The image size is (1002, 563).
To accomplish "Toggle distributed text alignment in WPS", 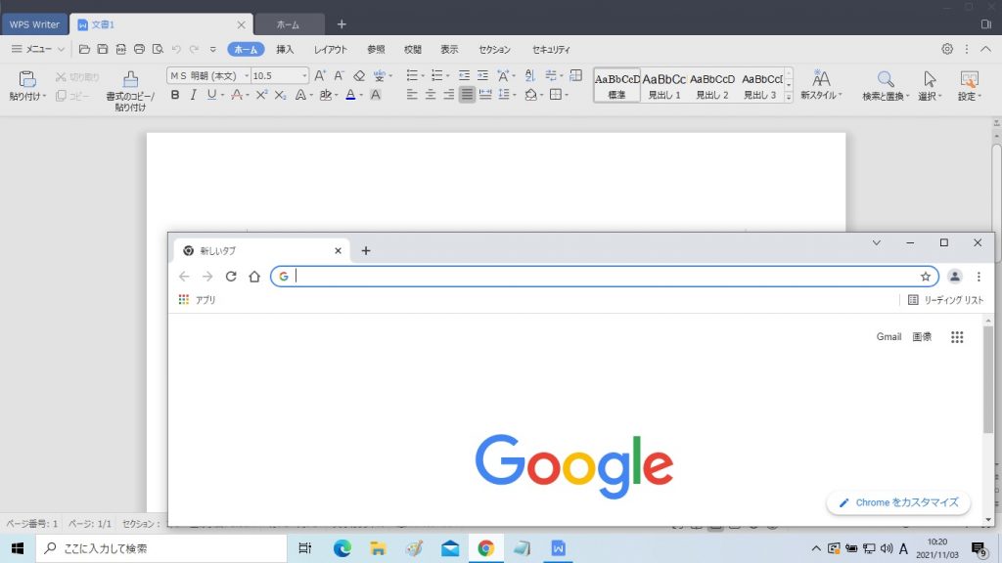I will [x=485, y=95].
